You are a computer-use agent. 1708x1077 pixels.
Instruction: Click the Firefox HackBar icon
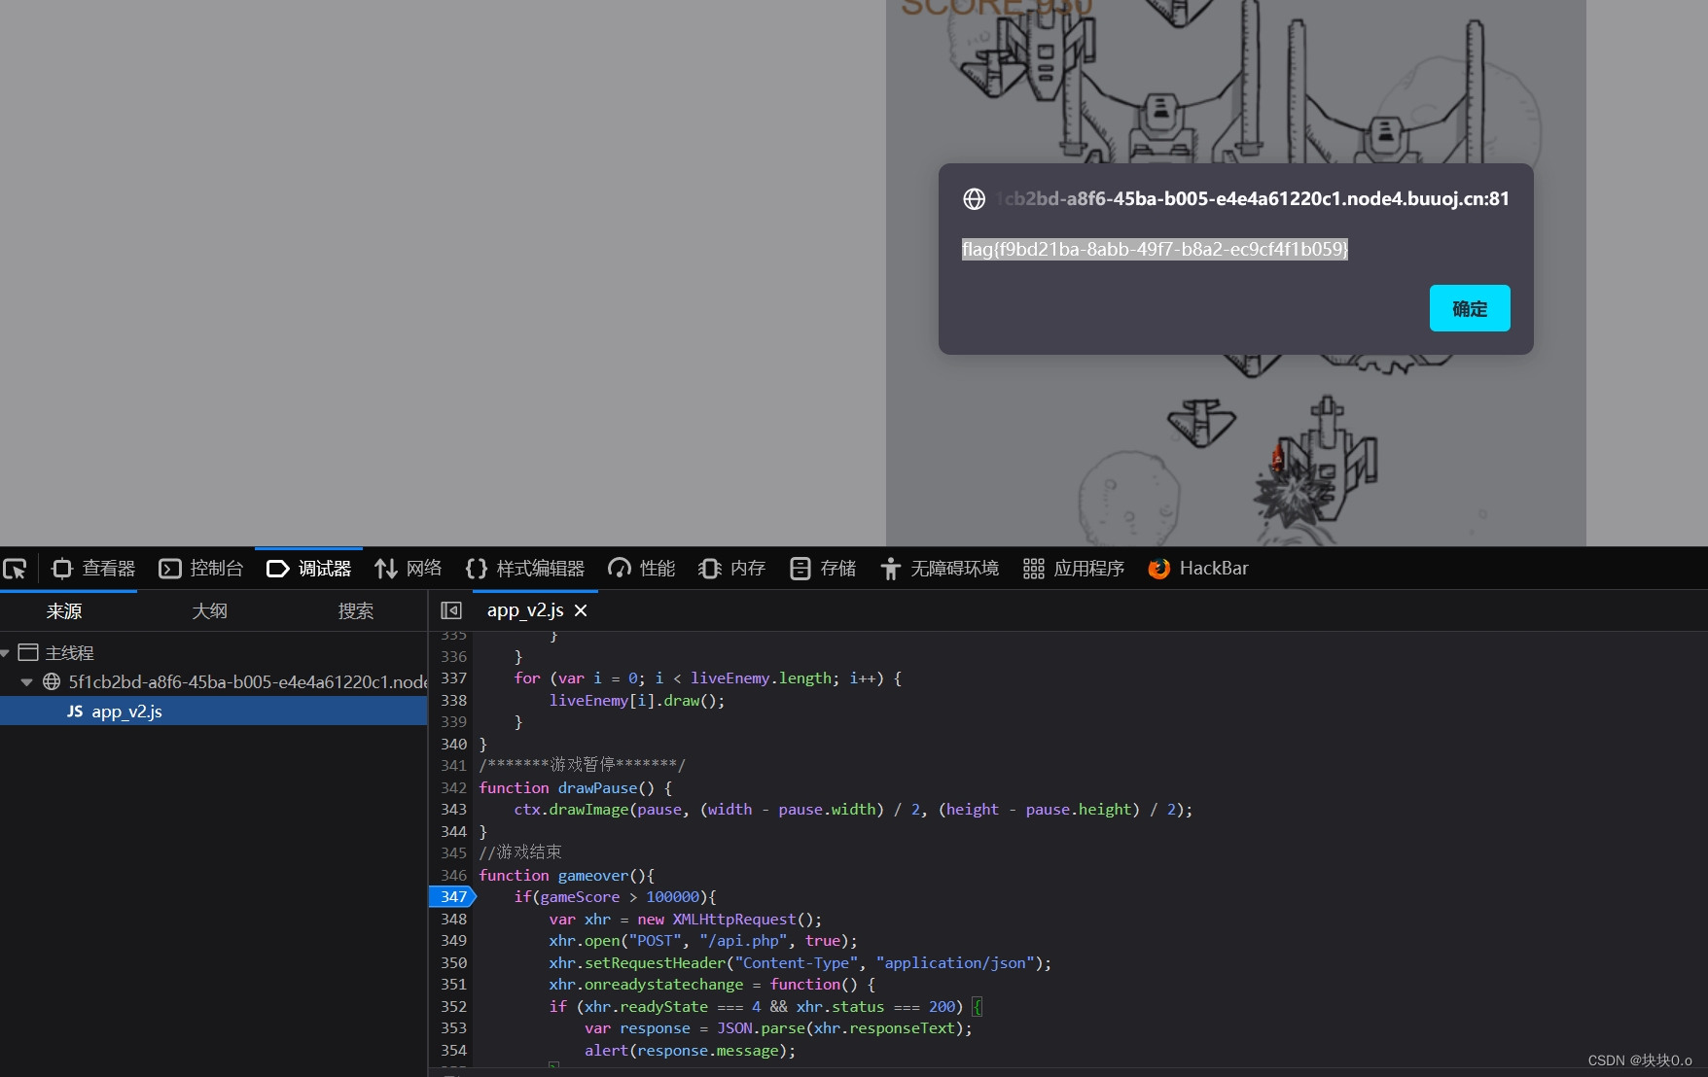1158,569
